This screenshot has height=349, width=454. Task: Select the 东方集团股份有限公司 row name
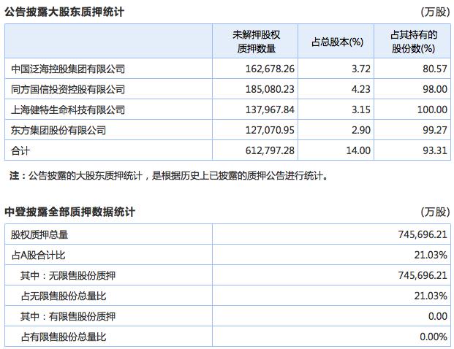coord(58,130)
